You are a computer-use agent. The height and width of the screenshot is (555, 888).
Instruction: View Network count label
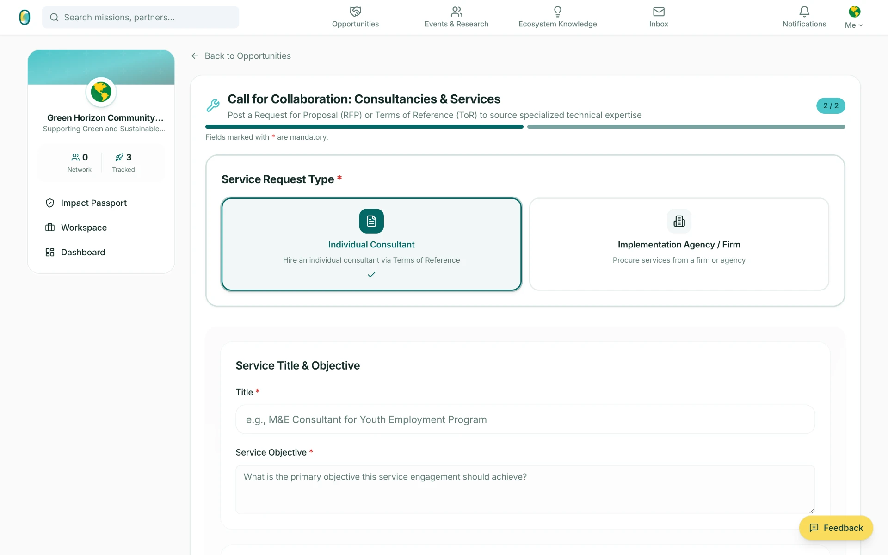click(80, 170)
